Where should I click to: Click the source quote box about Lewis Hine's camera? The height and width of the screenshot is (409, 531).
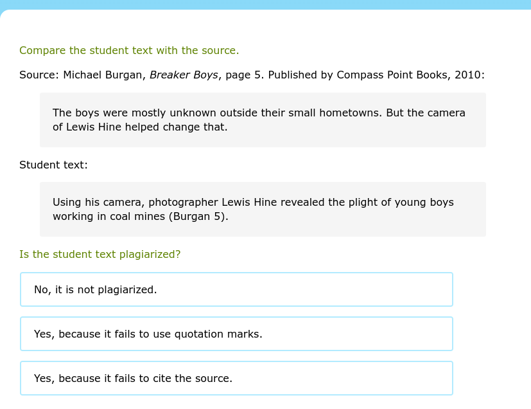(262, 120)
